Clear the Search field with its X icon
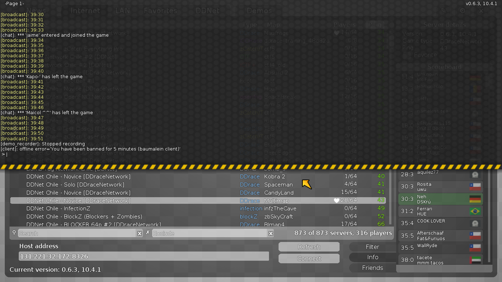The image size is (502, 282). click(139, 233)
